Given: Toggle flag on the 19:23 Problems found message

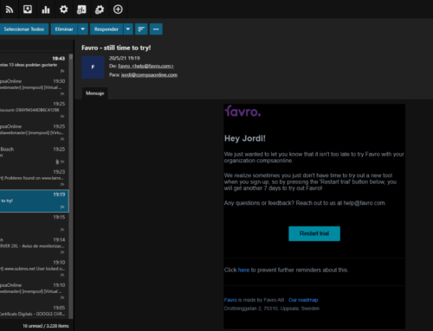Looking at the screenshot, I should [x=62, y=184].
